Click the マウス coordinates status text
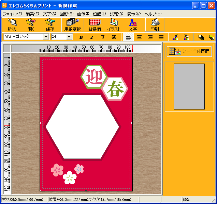 [23, 200]
